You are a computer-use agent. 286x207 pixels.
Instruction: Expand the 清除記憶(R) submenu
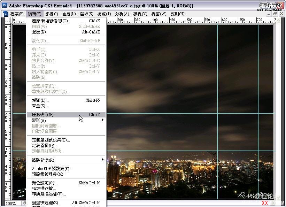[x=66, y=160]
